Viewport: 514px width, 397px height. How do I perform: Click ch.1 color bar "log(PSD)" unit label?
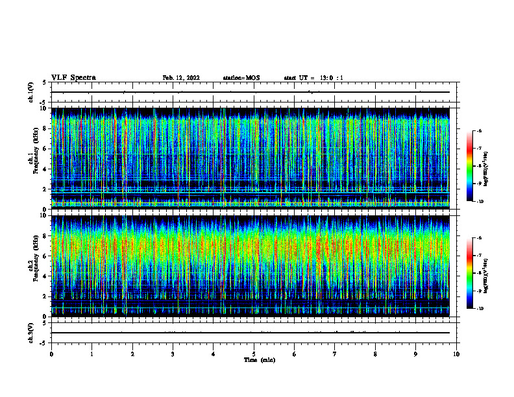[486, 169]
